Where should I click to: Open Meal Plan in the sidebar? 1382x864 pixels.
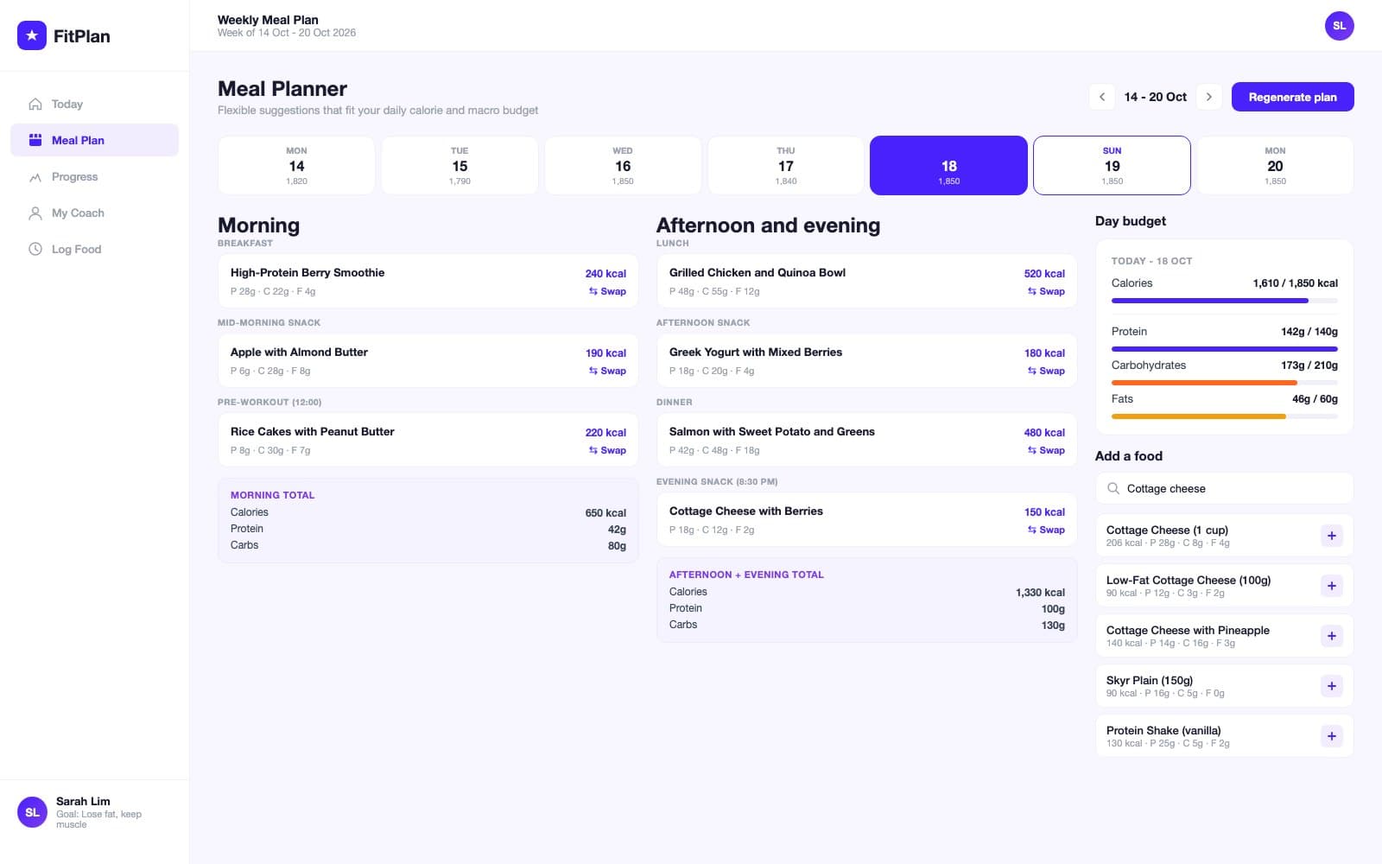point(94,140)
